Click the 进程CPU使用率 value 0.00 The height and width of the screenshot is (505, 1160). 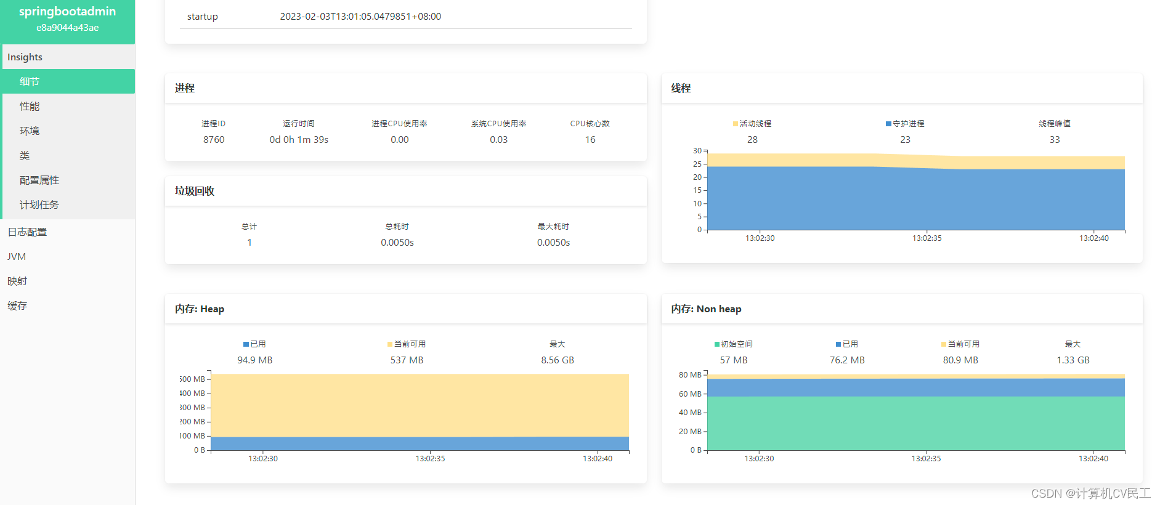(x=400, y=140)
